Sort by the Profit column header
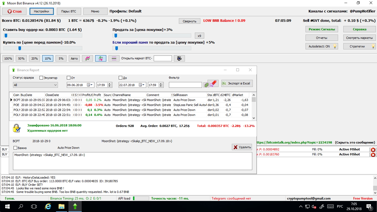 [98, 95]
